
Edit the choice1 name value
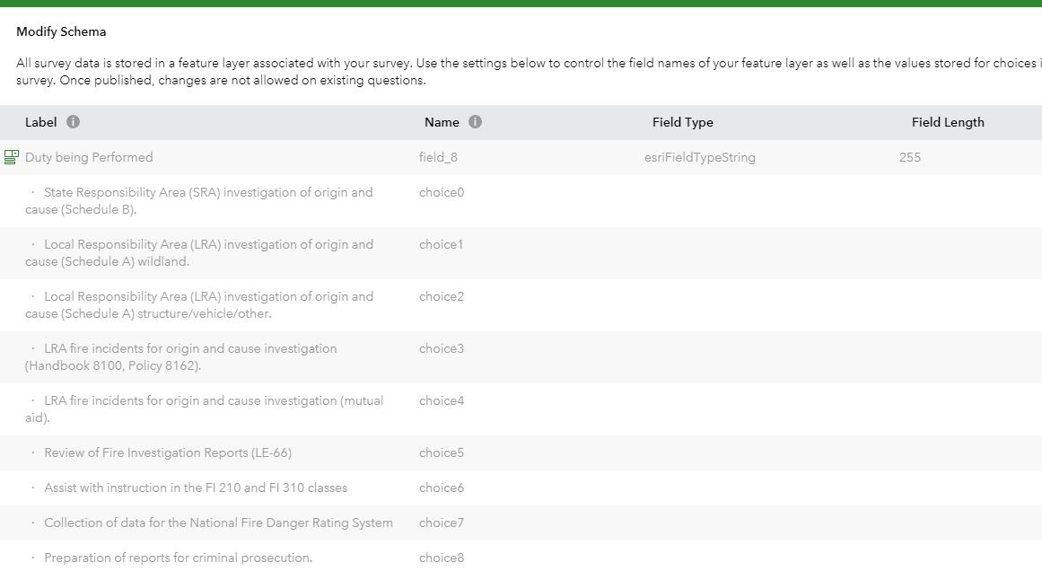(x=442, y=244)
